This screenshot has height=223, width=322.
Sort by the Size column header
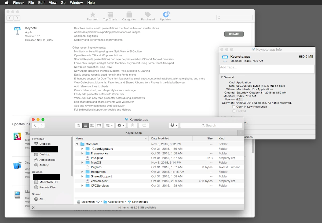(204, 138)
